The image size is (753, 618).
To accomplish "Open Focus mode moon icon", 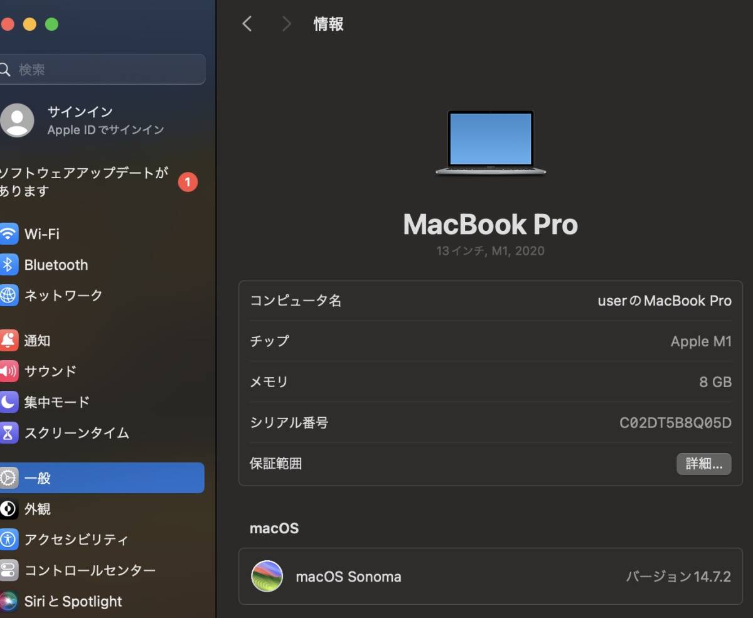I will tap(8, 402).
